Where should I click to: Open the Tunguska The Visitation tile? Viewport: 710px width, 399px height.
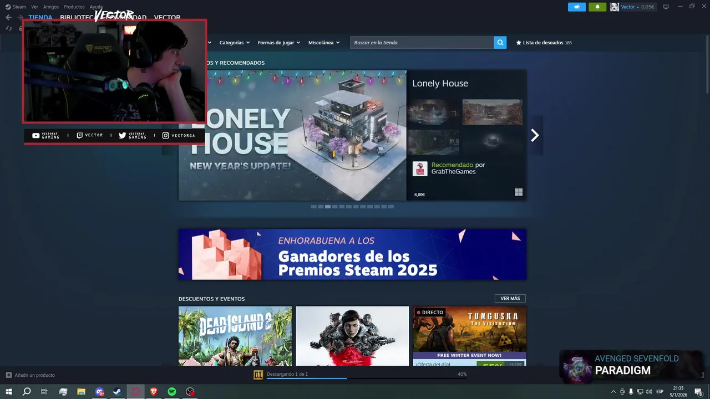tap(469, 336)
